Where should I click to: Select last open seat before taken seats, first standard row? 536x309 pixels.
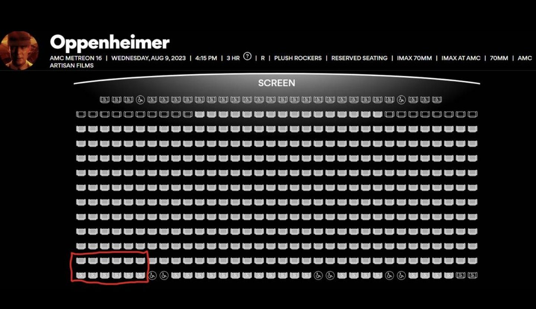(x=188, y=114)
